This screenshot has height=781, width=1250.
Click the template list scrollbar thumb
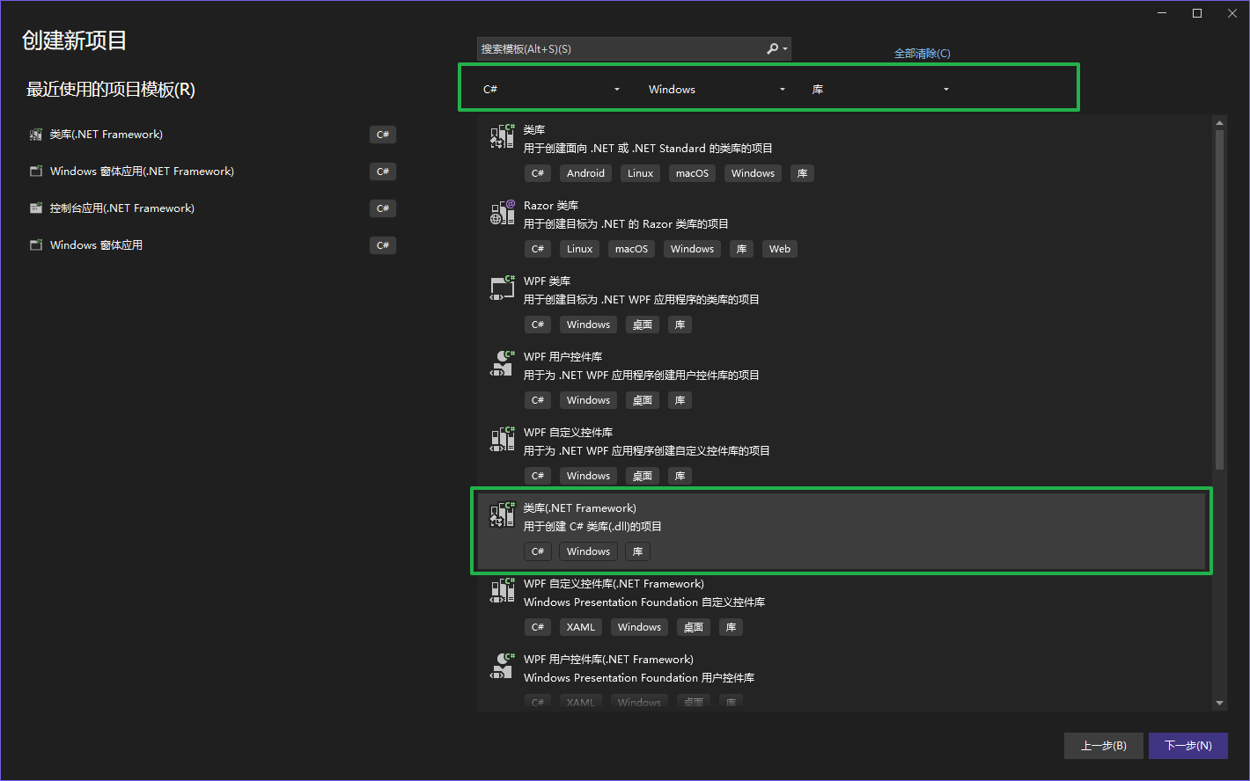pos(1220,299)
